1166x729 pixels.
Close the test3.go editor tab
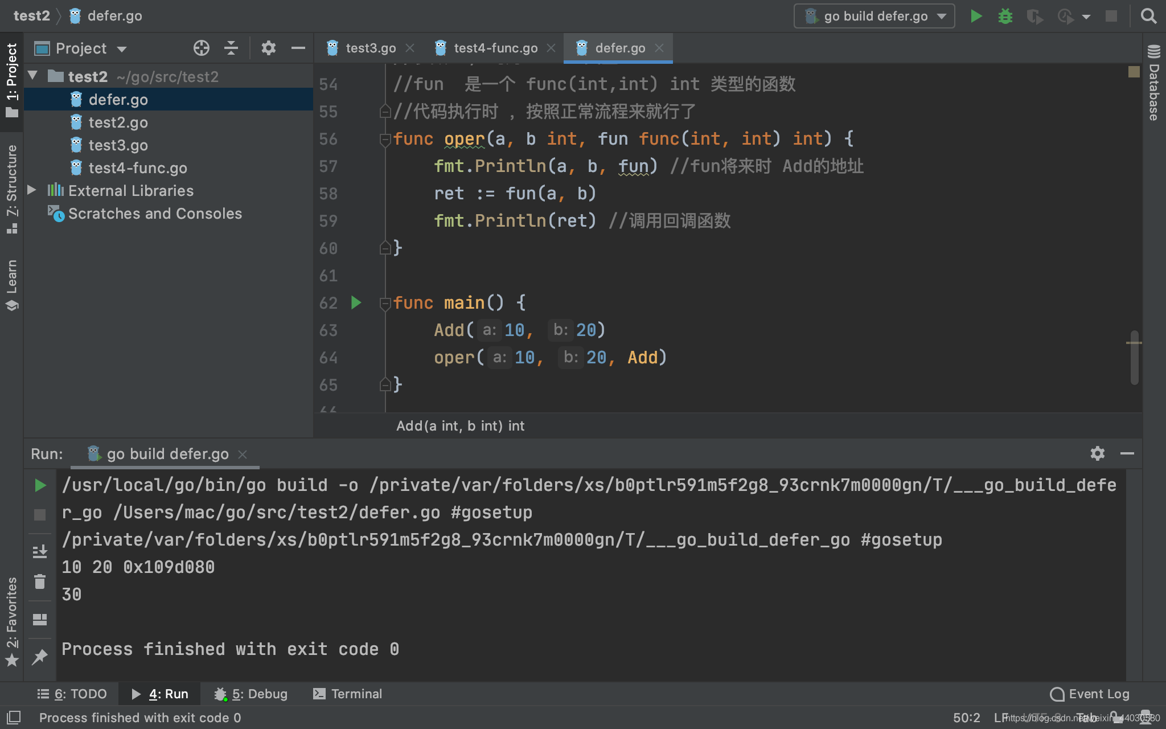point(410,48)
